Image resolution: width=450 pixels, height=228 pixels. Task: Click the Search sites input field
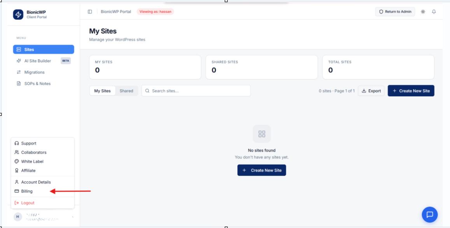[x=196, y=91]
